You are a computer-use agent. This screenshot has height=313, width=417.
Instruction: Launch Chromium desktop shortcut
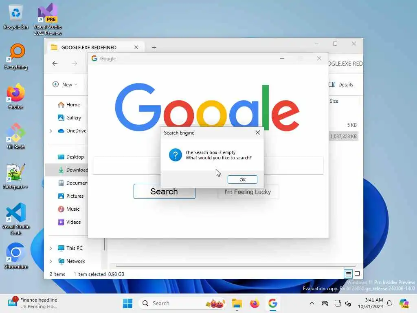(x=16, y=256)
